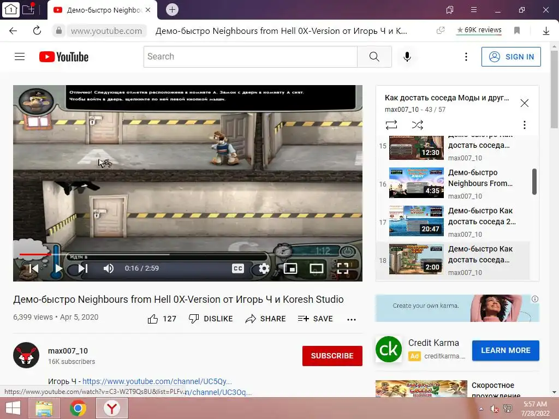Image resolution: width=559 pixels, height=419 pixels.
Task: Play the video
Action: coord(58,268)
